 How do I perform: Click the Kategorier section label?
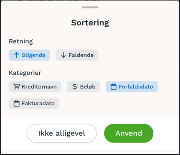pos(25,73)
